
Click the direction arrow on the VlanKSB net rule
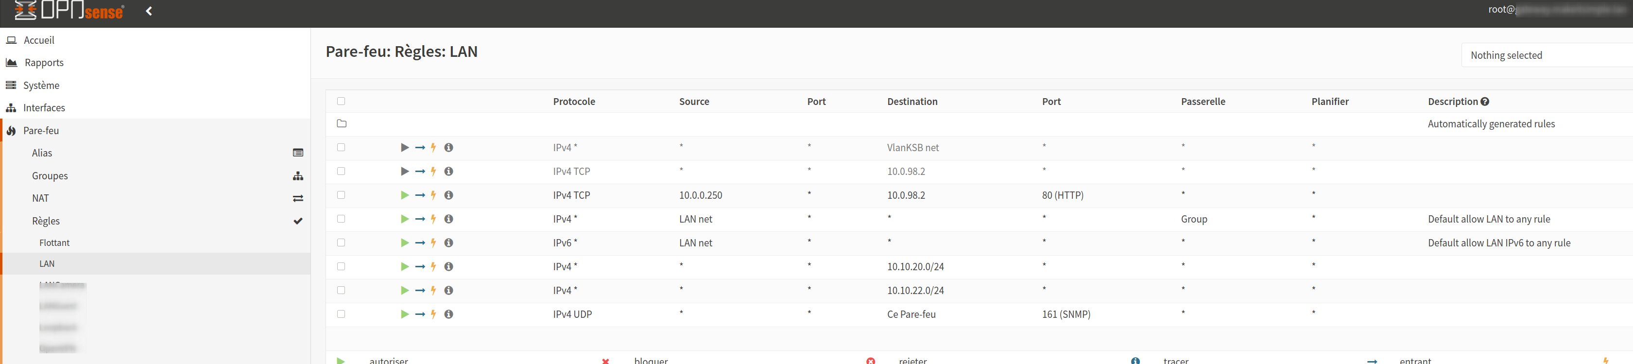coord(420,148)
